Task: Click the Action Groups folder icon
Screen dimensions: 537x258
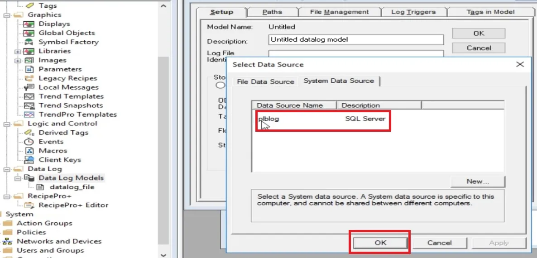Action: click(x=8, y=224)
